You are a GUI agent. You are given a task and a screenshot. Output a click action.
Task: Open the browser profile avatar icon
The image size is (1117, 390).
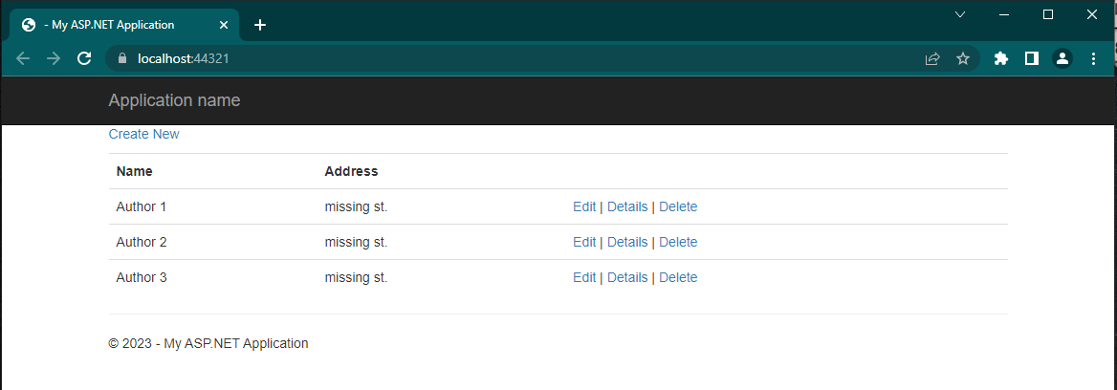click(1062, 58)
